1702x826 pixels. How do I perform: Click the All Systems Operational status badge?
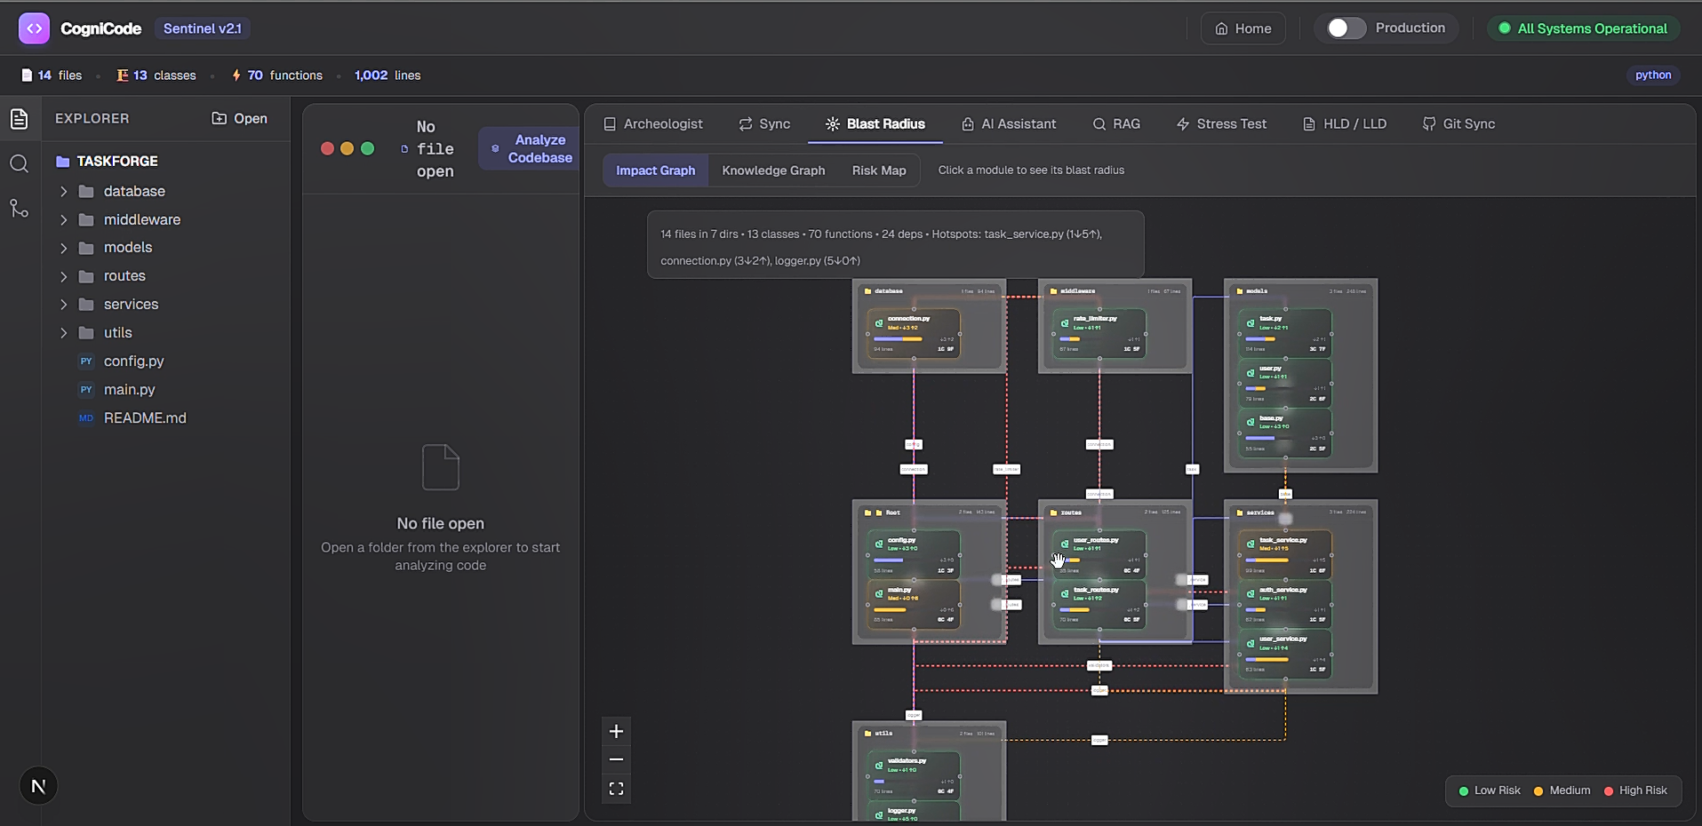click(x=1583, y=28)
